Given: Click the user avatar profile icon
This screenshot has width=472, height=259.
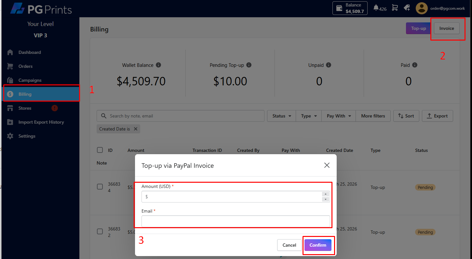Looking at the screenshot, I should tap(422, 8).
